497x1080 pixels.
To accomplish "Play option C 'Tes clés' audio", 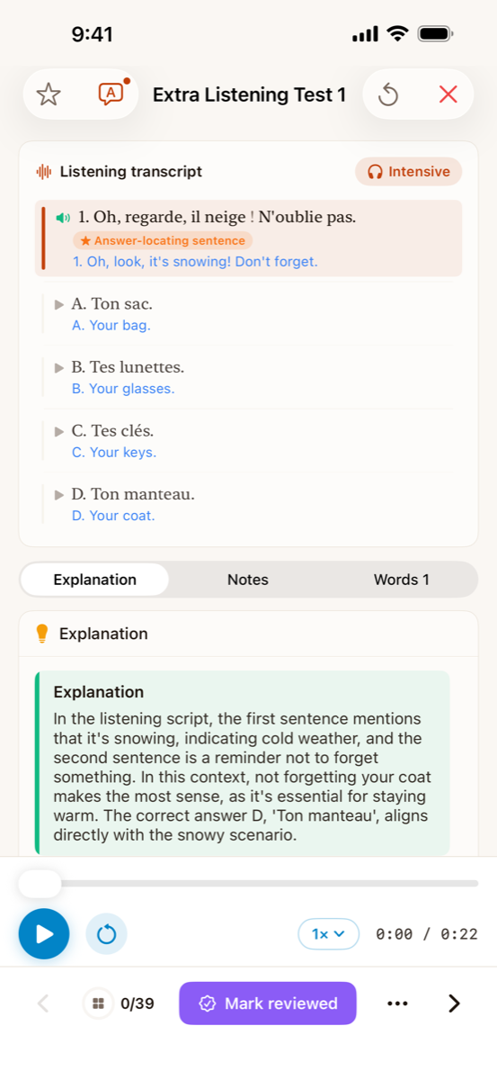I will [x=59, y=431].
